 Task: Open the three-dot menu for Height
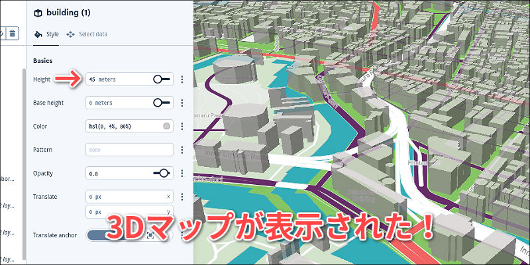(182, 79)
